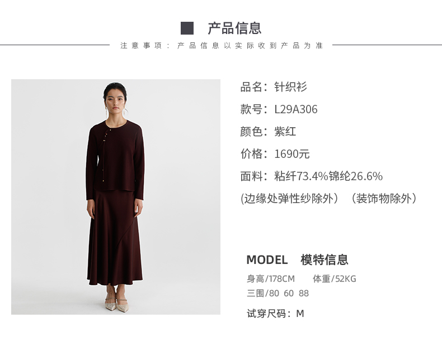Image resolution: width=442 pixels, height=342 pixels.
Task: Click the model's pointed shoes in photo
Action: pos(117,305)
